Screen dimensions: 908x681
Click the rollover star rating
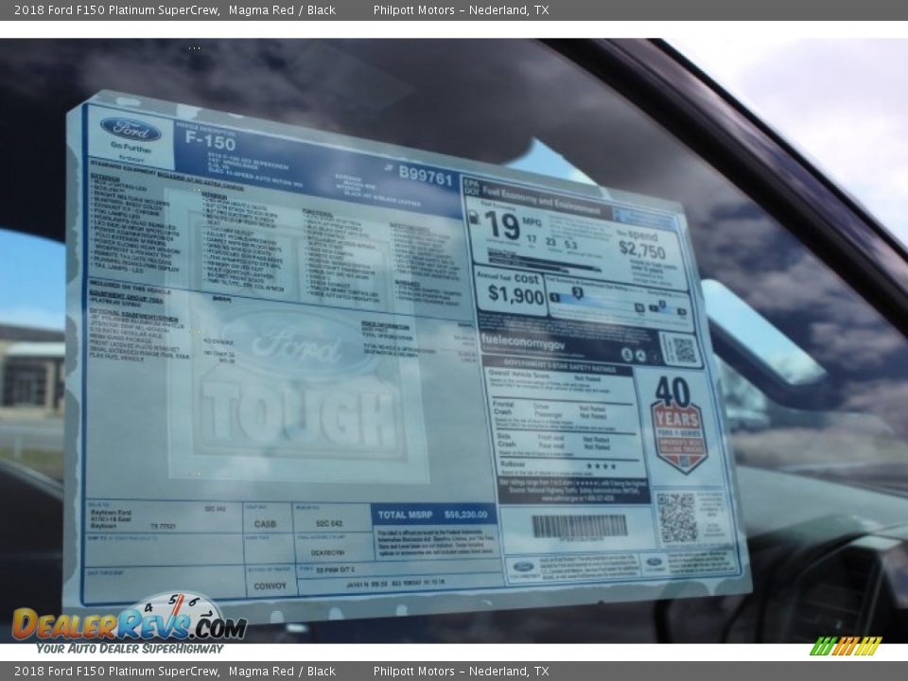(600, 465)
